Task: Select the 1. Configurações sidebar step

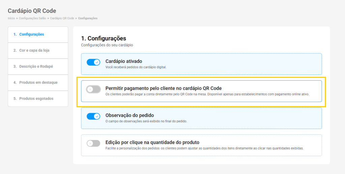Action: (31, 34)
